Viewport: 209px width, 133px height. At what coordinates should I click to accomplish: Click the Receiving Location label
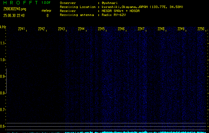(78, 7)
